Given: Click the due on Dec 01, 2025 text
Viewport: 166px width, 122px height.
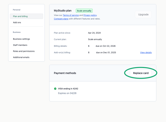Looking at the screenshot, I should click(106, 53).
